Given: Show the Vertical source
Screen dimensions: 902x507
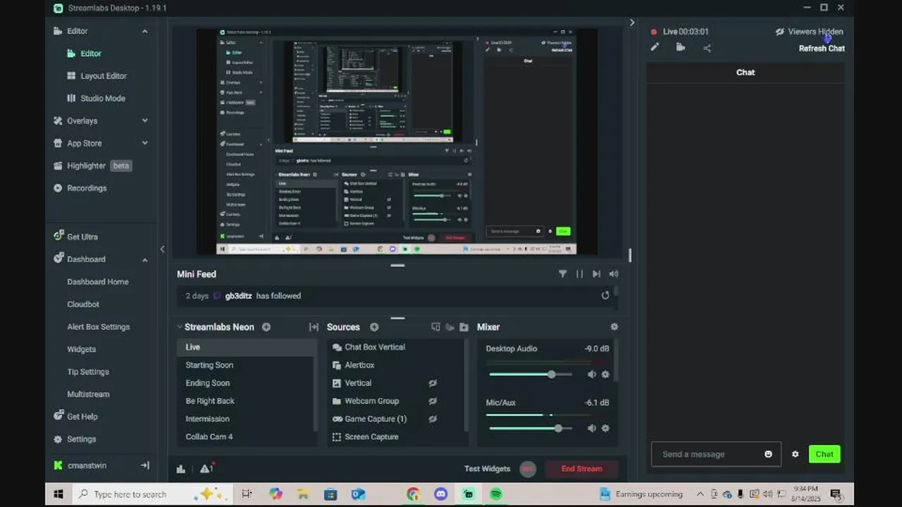Looking at the screenshot, I should click(433, 383).
